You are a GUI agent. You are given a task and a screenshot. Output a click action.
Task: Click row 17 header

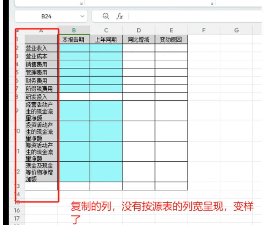point(17,218)
